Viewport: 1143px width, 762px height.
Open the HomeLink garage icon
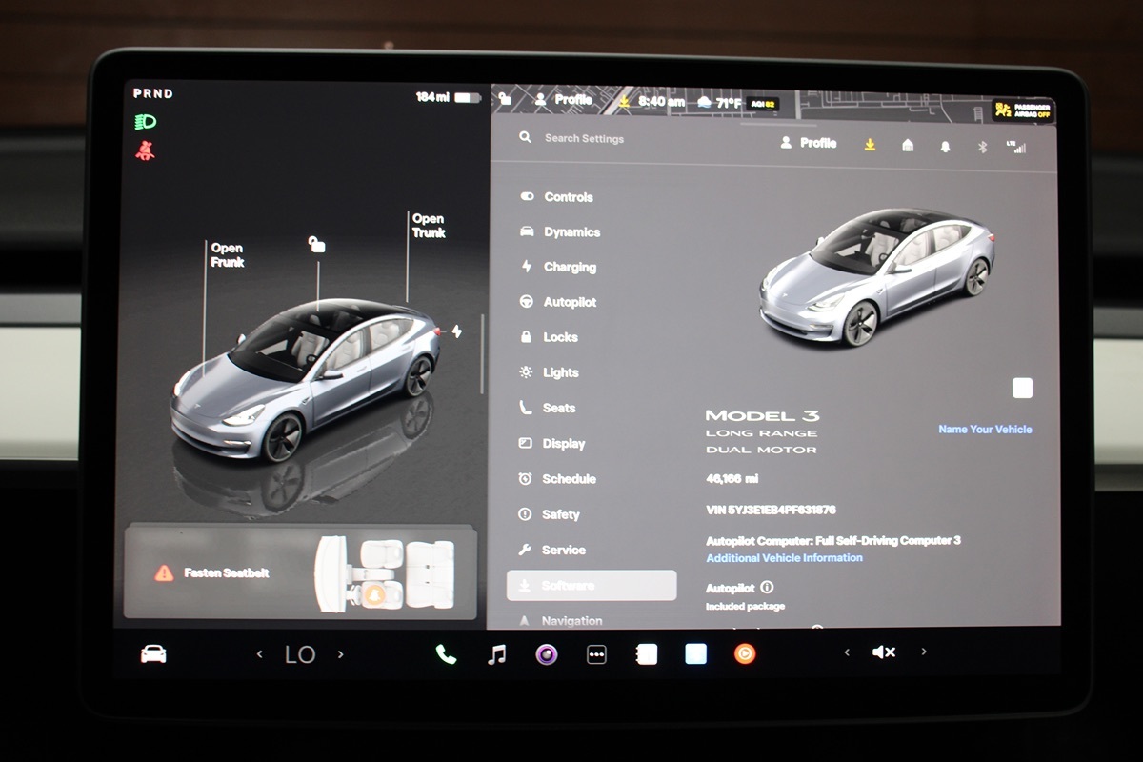pos(908,146)
